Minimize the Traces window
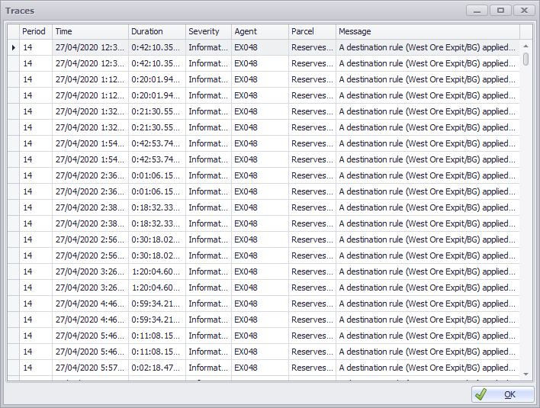 (477, 11)
